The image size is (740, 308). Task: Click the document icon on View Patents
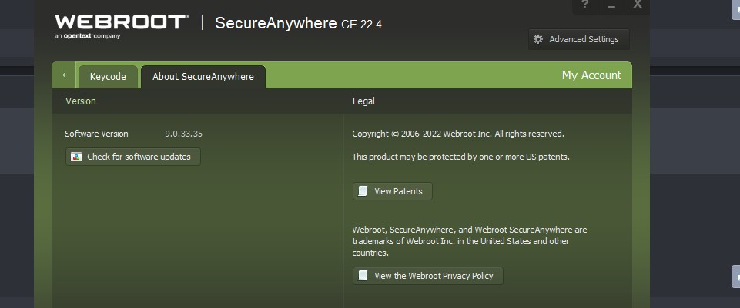point(363,191)
